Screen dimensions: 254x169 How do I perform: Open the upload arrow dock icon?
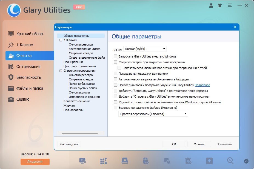point(209,161)
